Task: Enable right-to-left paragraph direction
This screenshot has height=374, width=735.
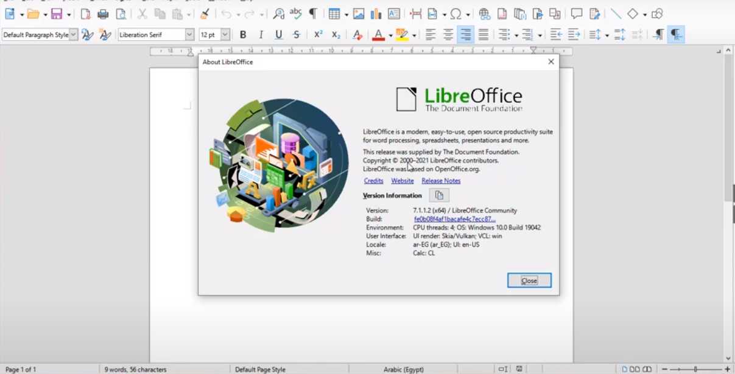Action: tap(676, 35)
